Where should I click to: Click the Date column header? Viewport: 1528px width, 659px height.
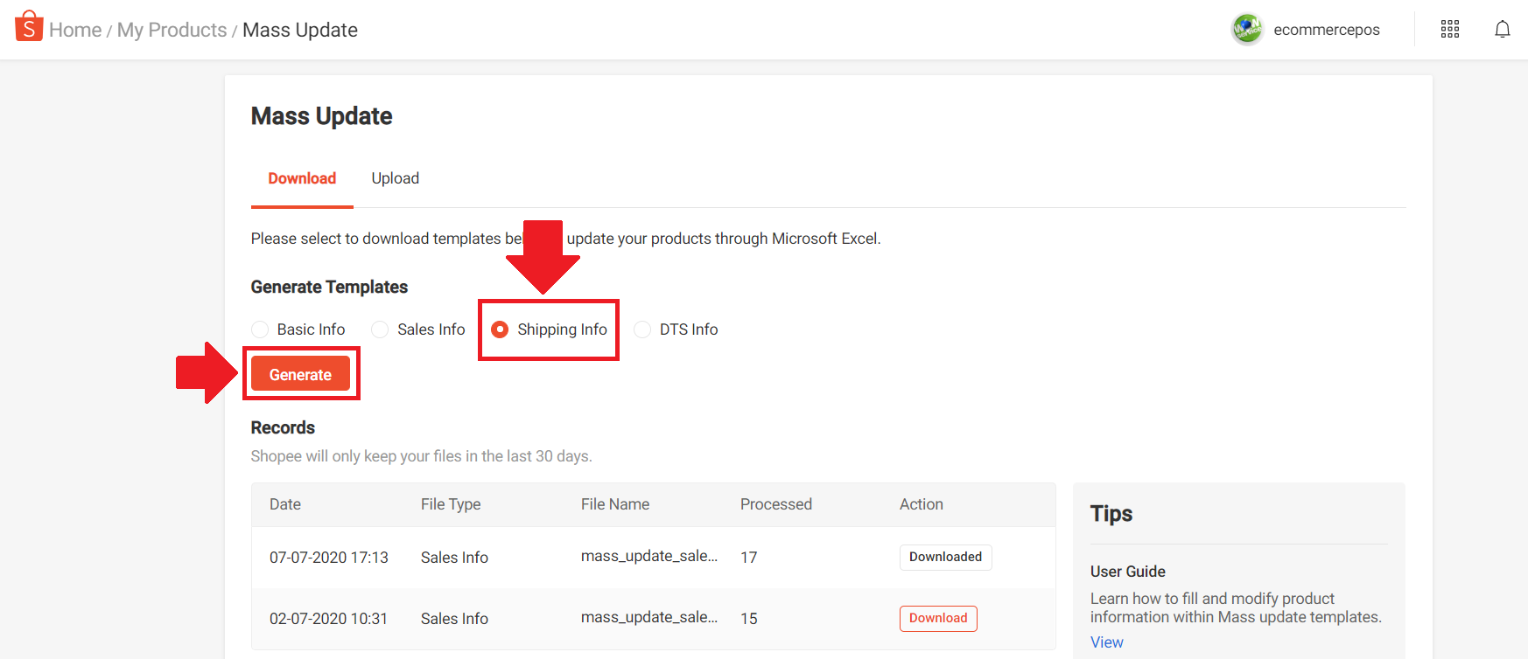click(285, 504)
